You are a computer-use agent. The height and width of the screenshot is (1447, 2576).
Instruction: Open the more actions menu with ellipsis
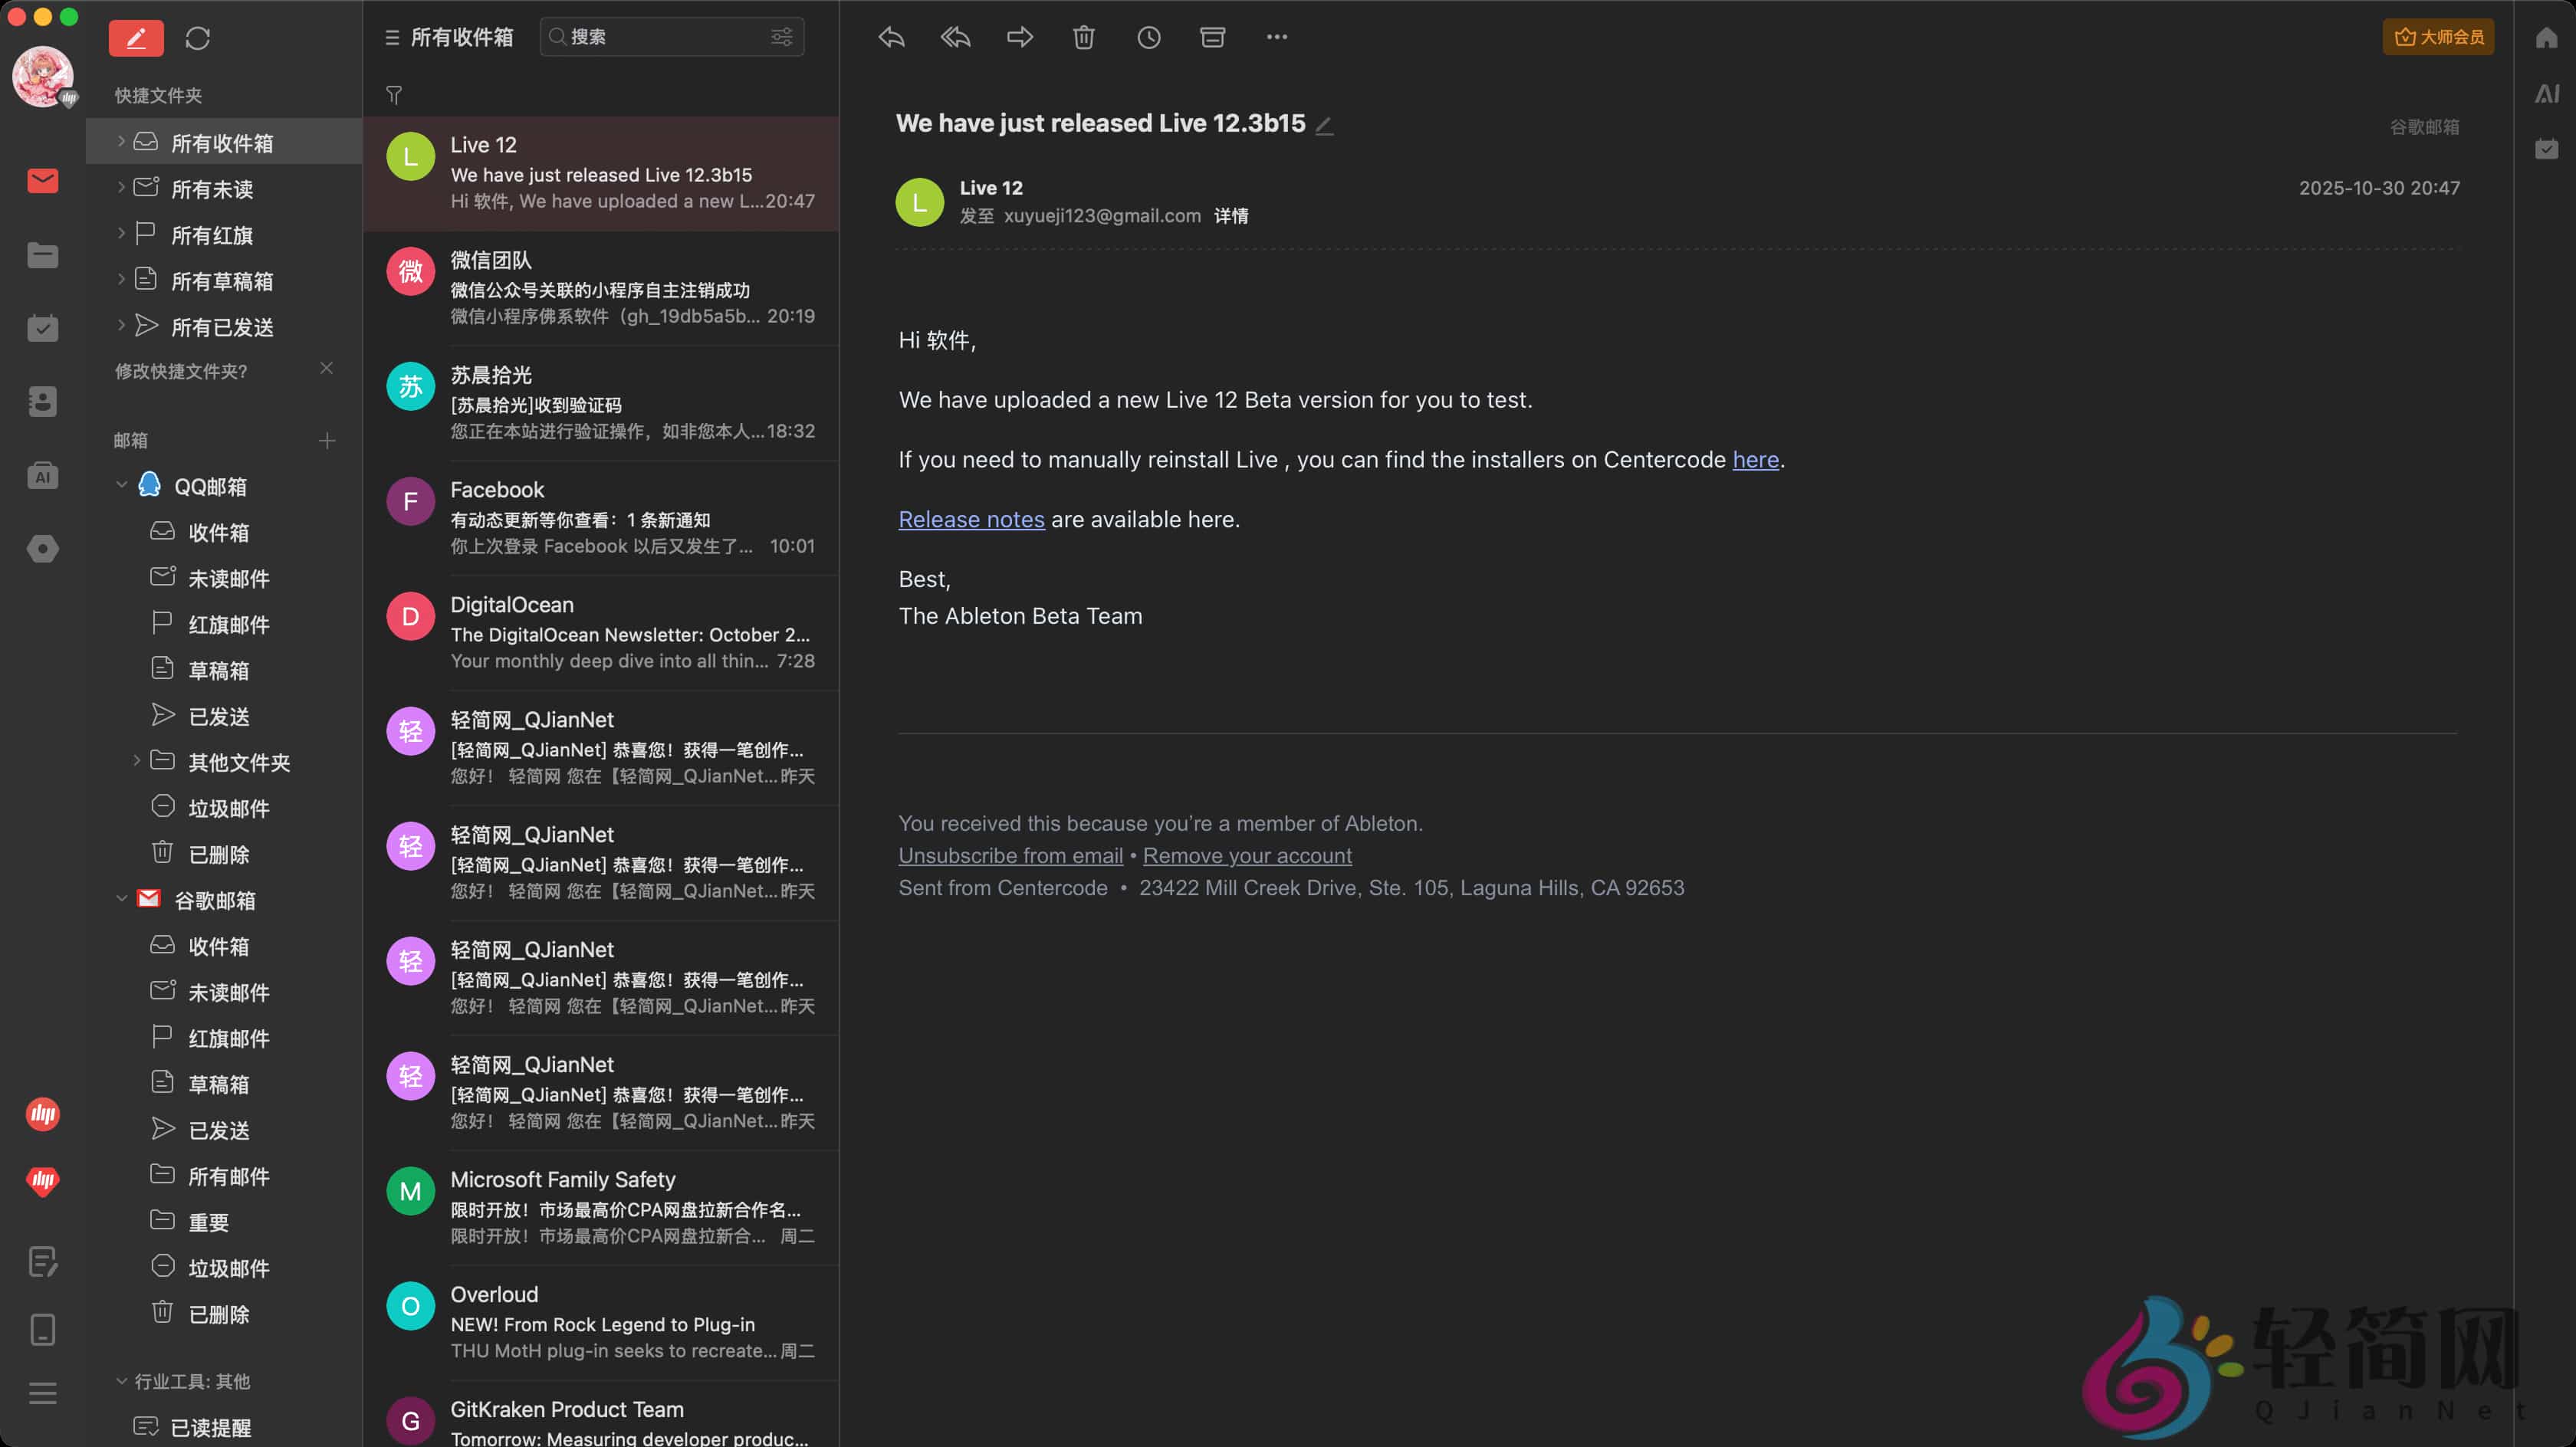(1277, 36)
